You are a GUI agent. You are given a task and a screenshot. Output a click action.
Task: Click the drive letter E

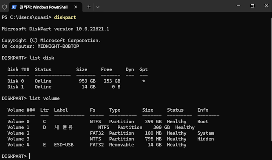click(45, 145)
